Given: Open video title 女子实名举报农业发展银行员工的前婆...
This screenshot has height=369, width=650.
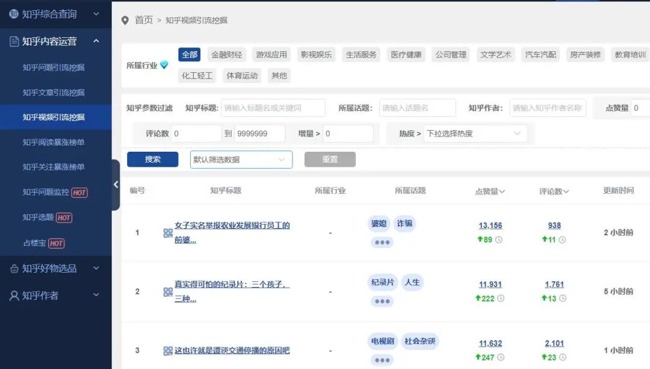Looking at the screenshot, I should coord(232,232).
